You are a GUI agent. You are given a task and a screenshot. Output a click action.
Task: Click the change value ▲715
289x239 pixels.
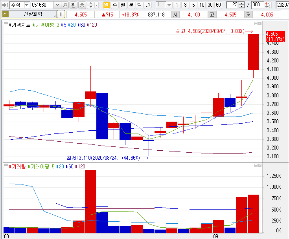coord(107,15)
